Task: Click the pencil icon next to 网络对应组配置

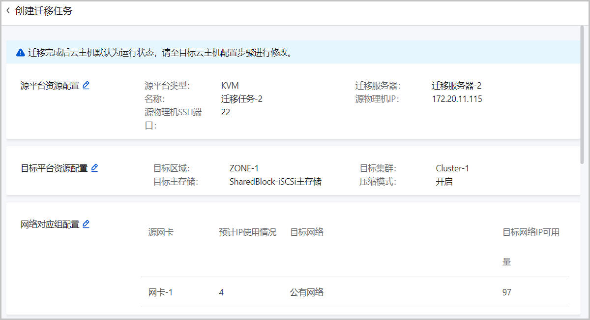Action: pos(86,224)
